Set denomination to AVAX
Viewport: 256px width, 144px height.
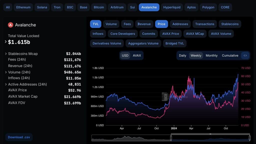click(x=137, y=56)
